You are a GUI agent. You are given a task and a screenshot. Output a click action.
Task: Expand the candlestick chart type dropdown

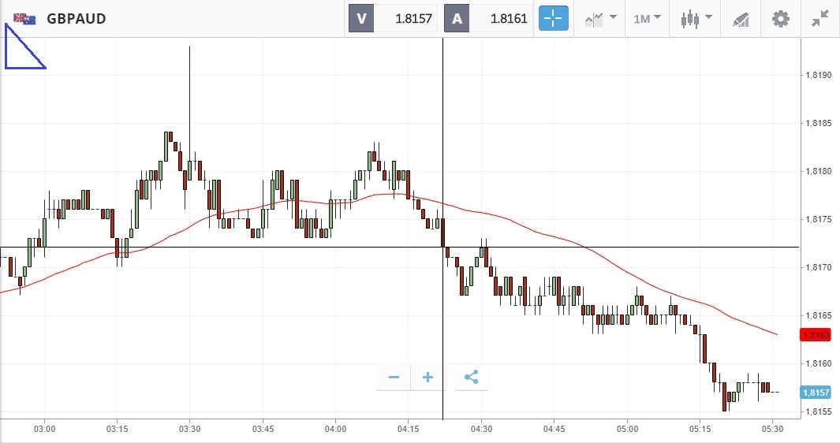click(696, 18)
